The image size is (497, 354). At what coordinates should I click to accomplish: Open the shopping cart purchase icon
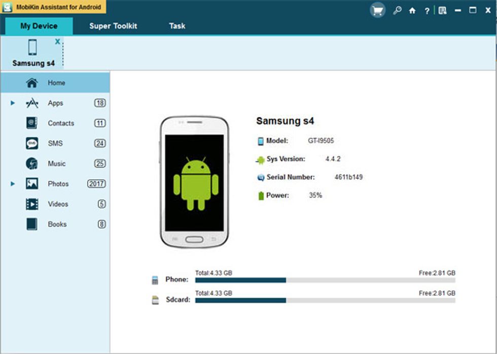pos(377,10)
